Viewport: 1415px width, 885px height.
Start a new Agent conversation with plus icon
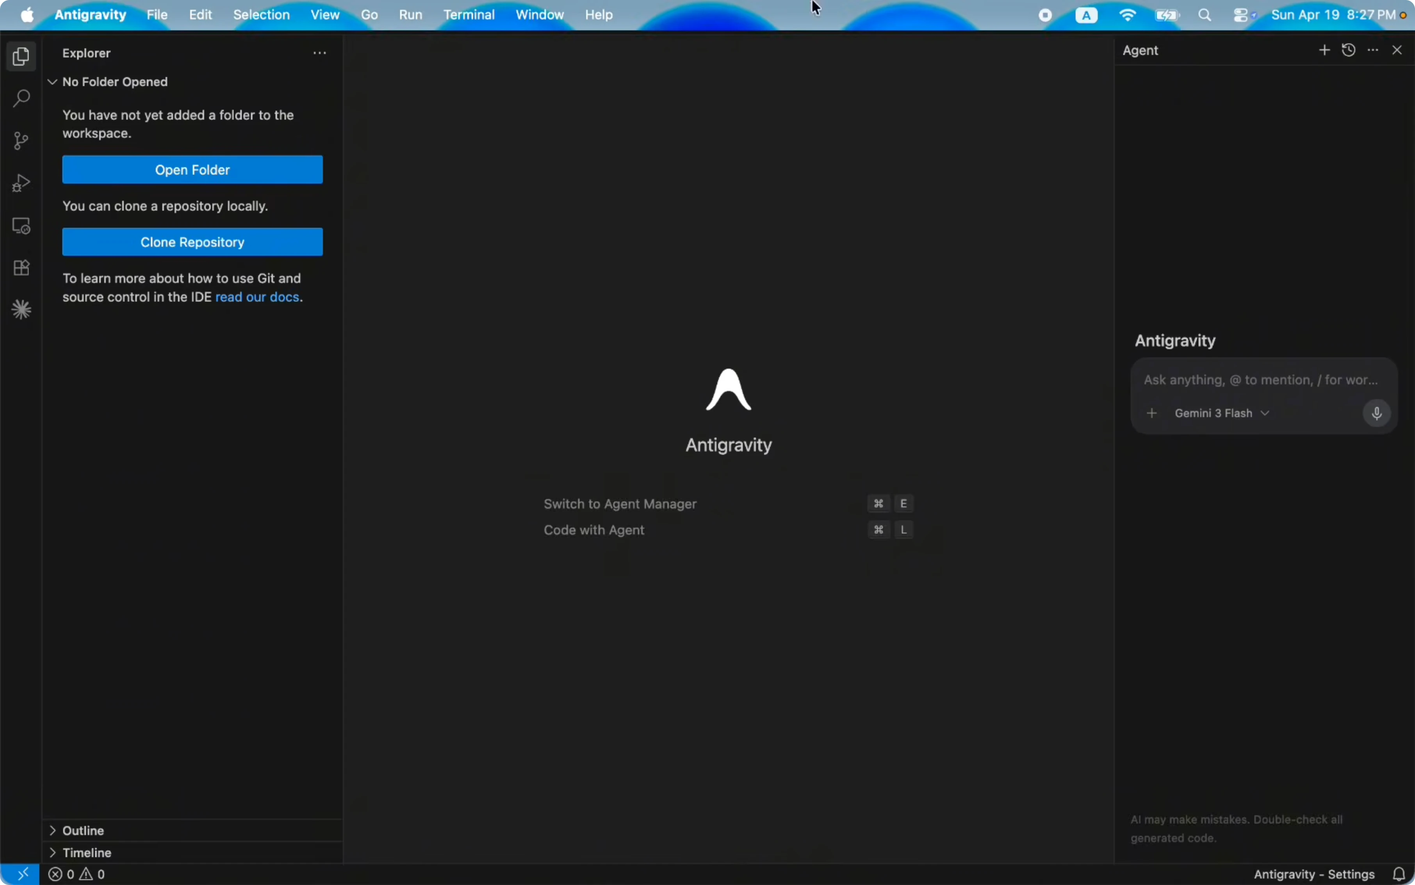(x=1324, y=50)
